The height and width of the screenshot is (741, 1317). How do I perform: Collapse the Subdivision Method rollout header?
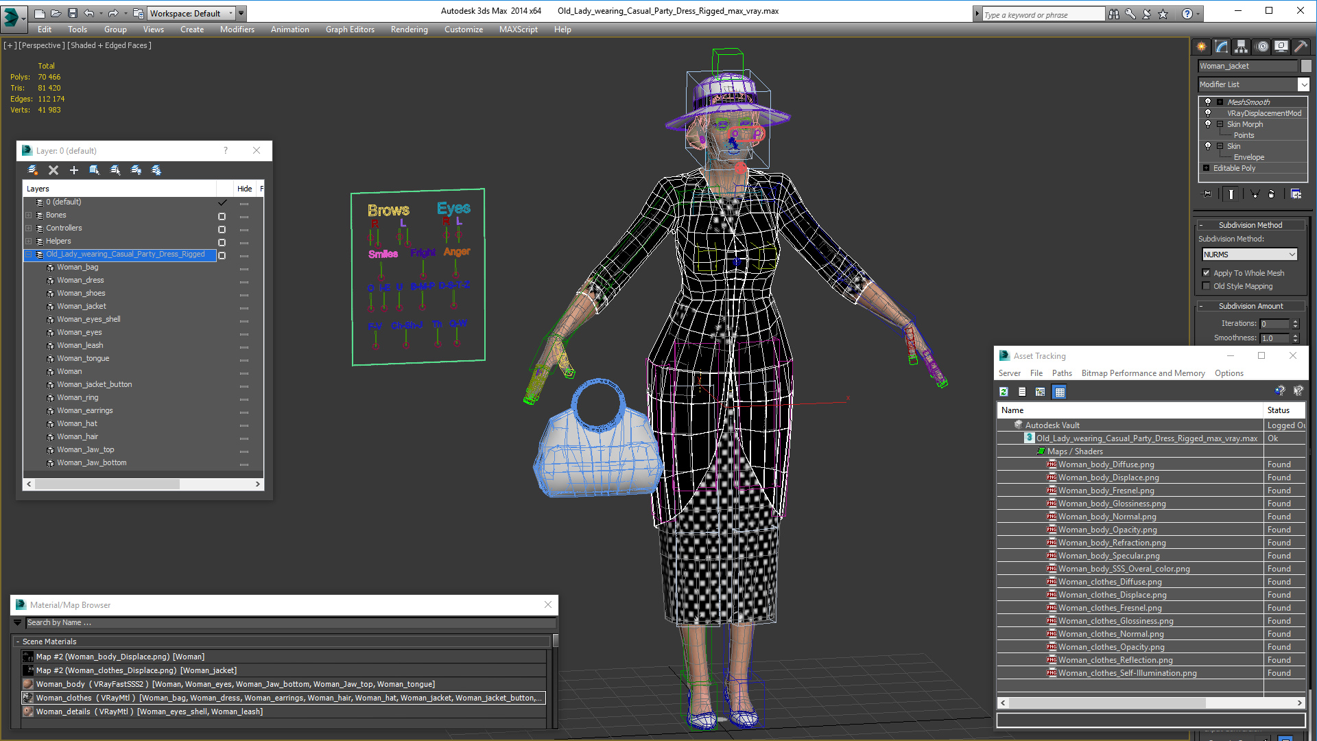click(1250, 225)
